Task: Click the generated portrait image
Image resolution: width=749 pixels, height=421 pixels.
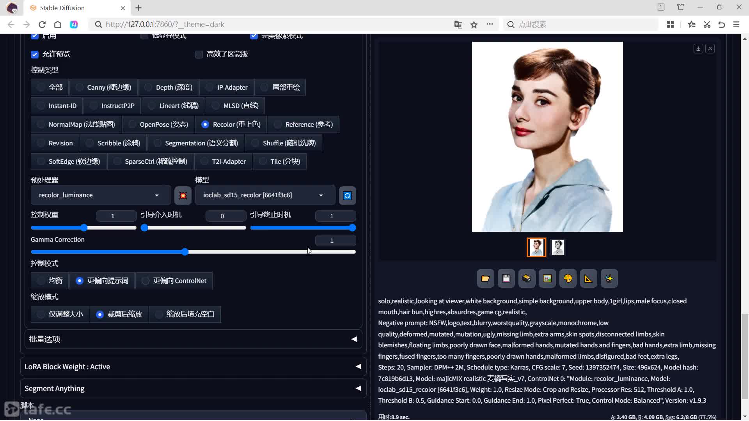Action: (x=547, y=137)
